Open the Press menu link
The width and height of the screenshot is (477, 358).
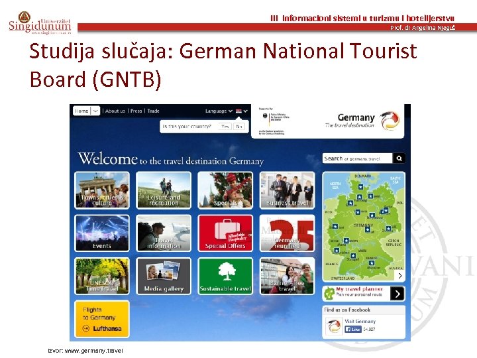136,111
